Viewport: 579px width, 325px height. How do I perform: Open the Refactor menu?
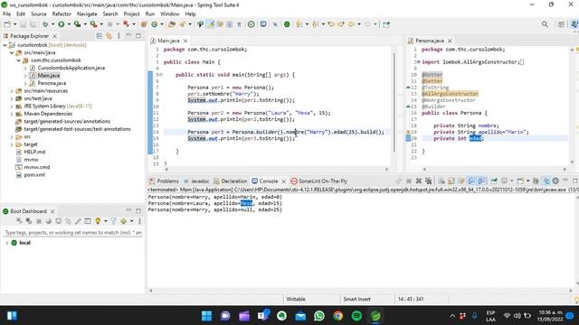point(62,14)
